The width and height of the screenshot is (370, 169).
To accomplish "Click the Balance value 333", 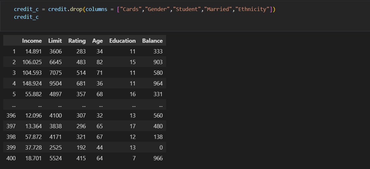I will [158, 51].
